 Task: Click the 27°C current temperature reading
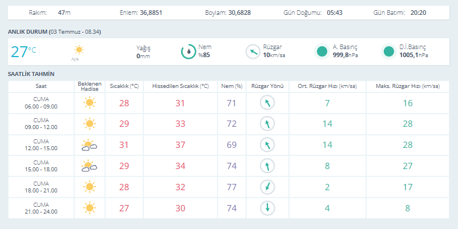coord(23,52)
